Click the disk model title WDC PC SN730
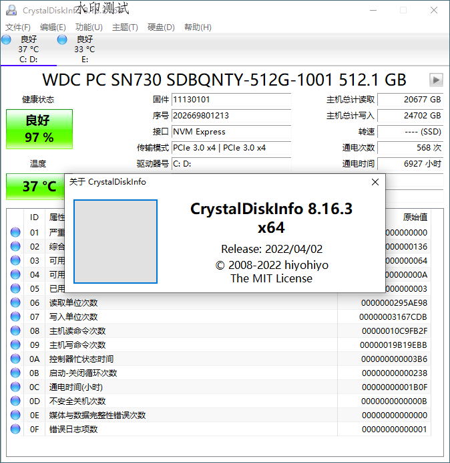Screen dimensions: 450x463 coord(224,80)
